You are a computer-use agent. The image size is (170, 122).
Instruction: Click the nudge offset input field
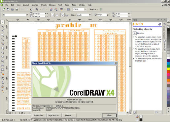[x=102, y=15]
